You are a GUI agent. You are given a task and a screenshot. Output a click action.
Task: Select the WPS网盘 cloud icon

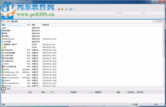(x=3, y=42)
